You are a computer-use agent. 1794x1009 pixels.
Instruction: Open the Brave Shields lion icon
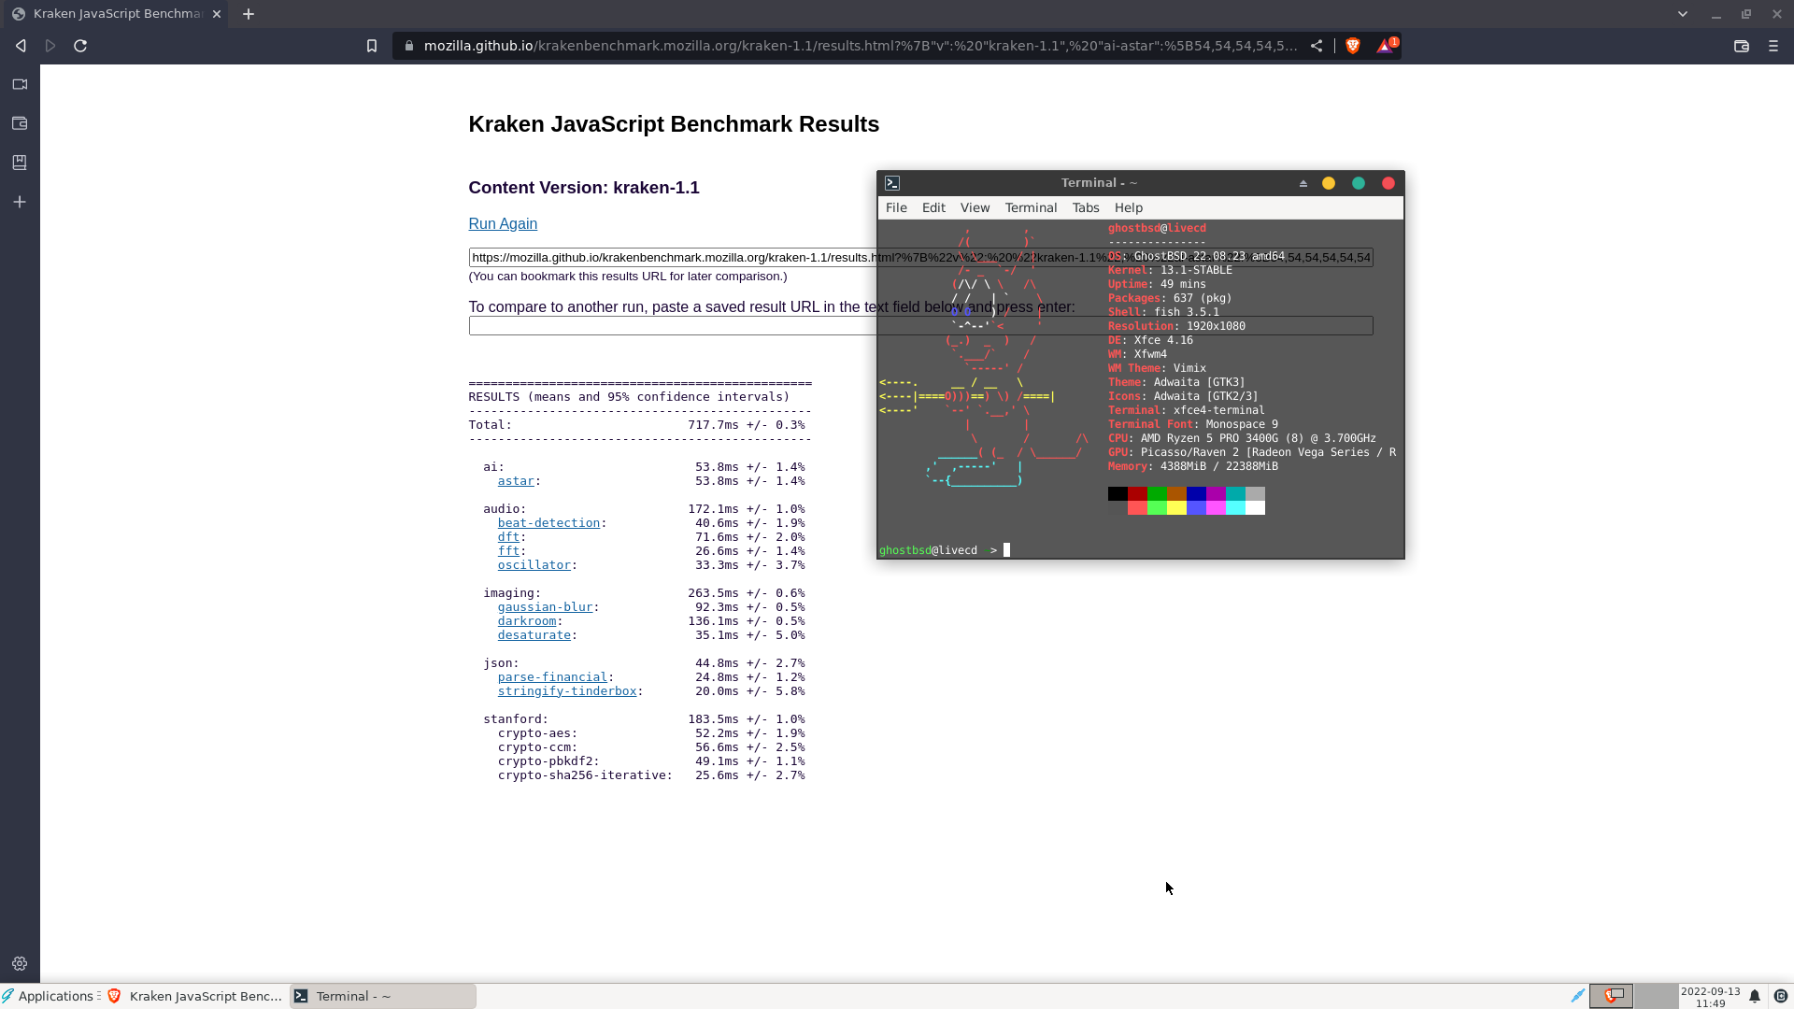point(1352,46)
